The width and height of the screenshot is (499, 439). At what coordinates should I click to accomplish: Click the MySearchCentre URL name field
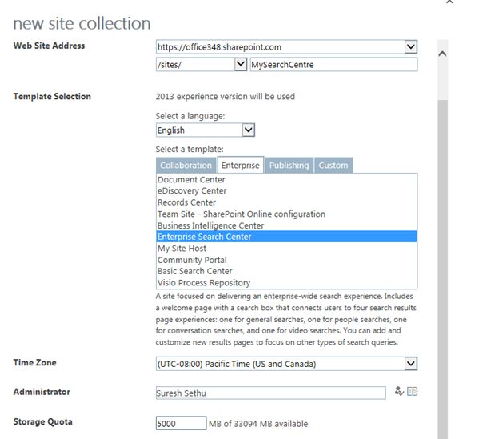point(333,64)
